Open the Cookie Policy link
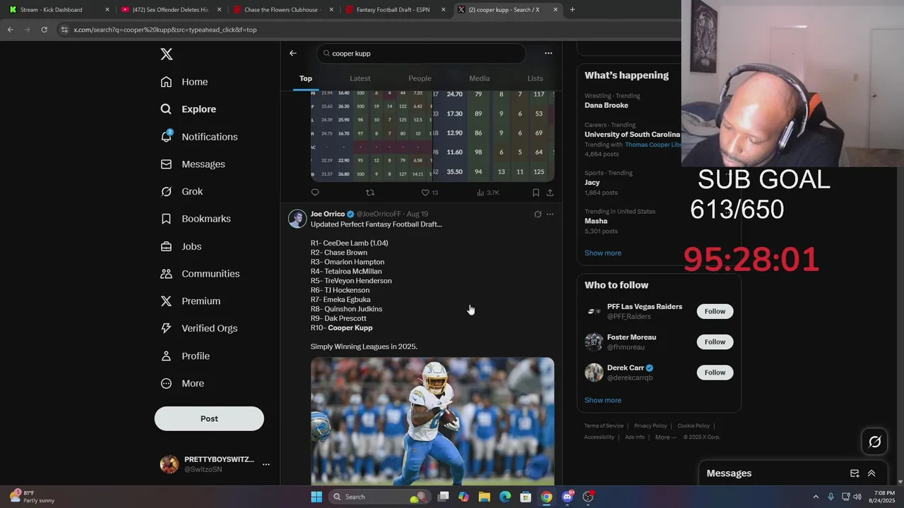Screen dimensions: 904x508 click(694, 426)
